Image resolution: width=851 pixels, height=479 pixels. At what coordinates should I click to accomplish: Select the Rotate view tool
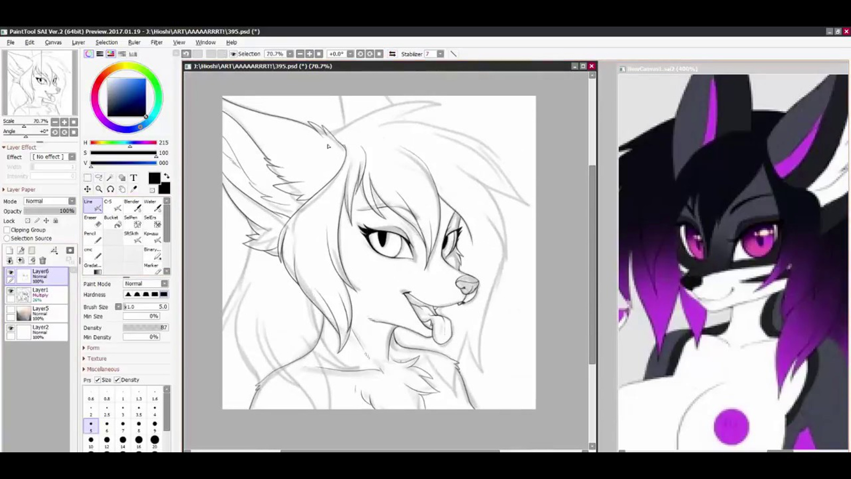(110, 189)
